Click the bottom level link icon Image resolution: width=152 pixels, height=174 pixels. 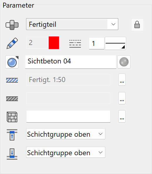click(x=12, y=154)
